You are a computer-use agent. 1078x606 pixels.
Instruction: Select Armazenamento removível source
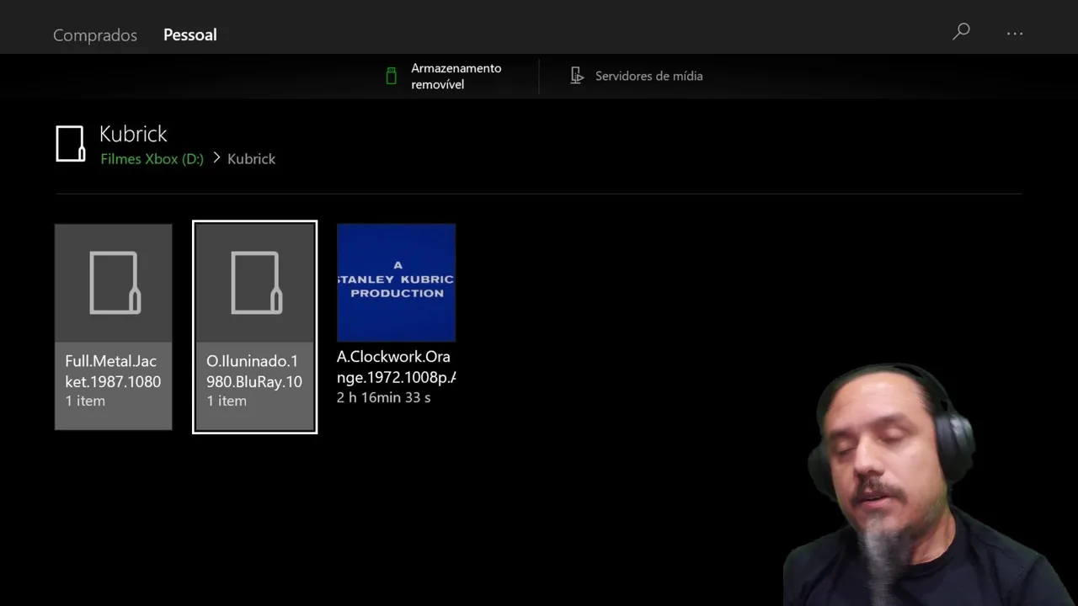click(x=456, y=76)
